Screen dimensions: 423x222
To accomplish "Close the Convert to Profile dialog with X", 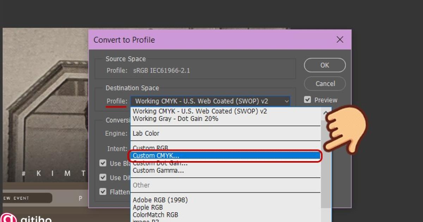I will pyautogui.click(x=339, y=39).
